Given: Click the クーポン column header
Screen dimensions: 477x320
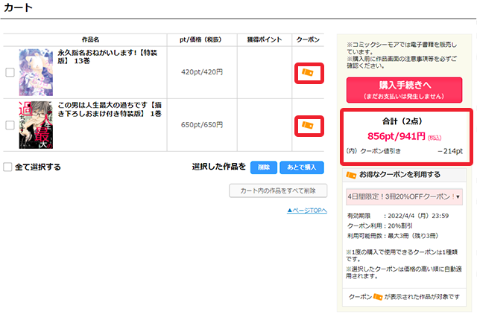Looking at the screenshot, I should [307, 39].
